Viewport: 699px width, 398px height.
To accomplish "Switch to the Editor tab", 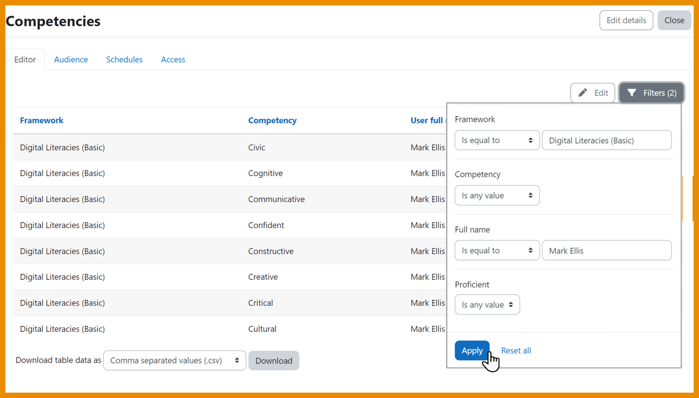I will 25,60.
